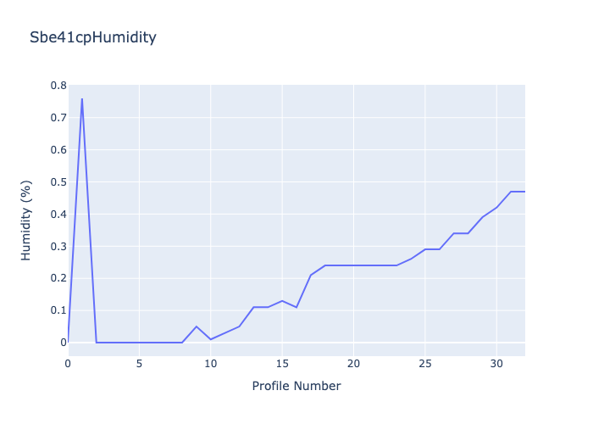
Task: Click the small line bump at profile 9
Action: click(x=197, y=326)
